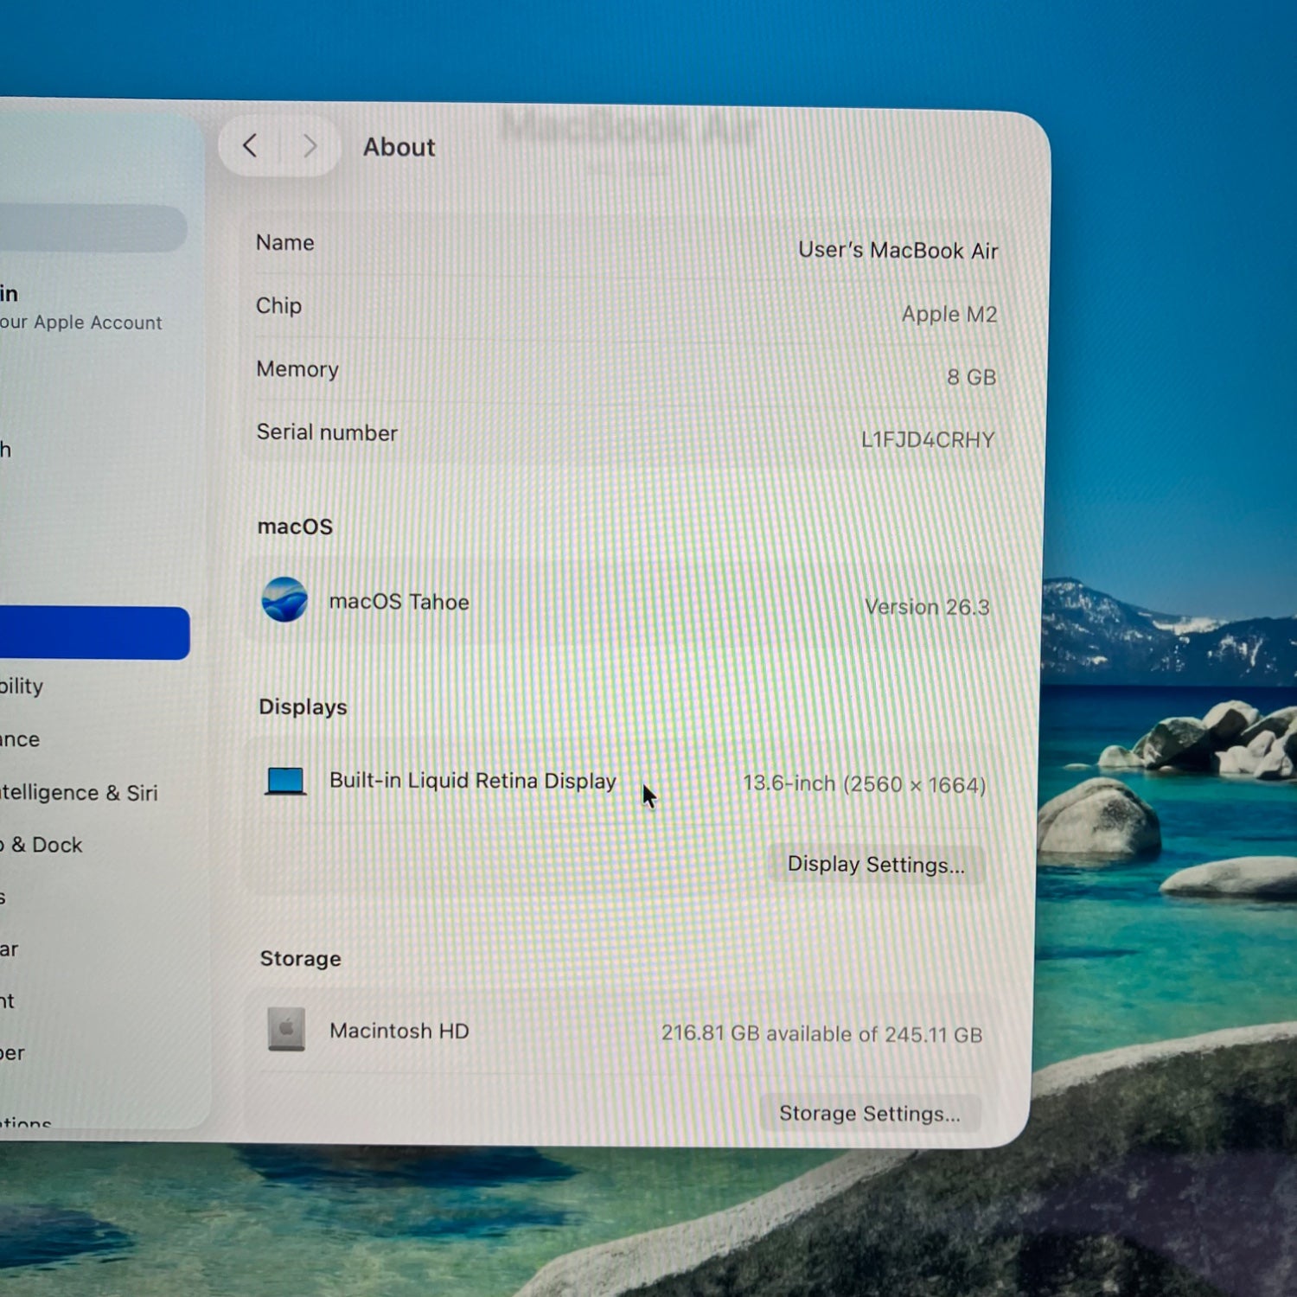Click the "Memory" row label
Image resolution: width=1297 pixels, height=1297 pixels.
pos(297,369)
